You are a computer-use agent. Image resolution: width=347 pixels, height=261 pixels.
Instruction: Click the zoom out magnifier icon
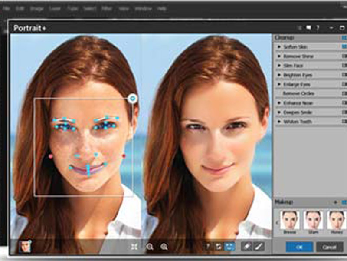coord(150,247)
